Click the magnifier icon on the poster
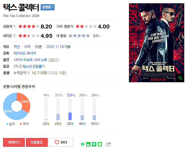Screen dimensions: 187x153 180,78
